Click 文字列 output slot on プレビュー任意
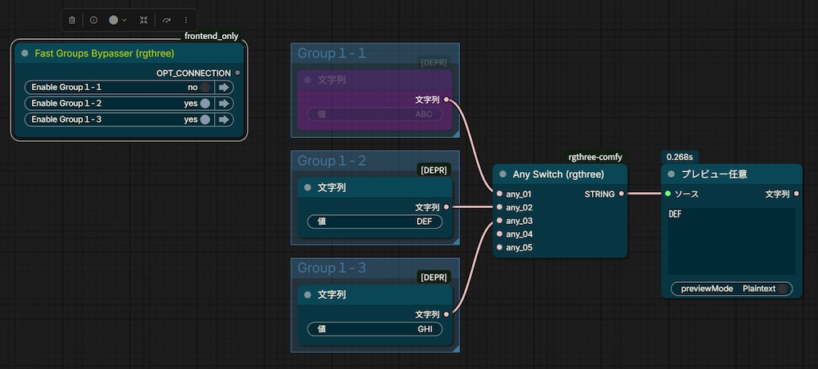This screenshot has width=818, height=369. point(796,194)
